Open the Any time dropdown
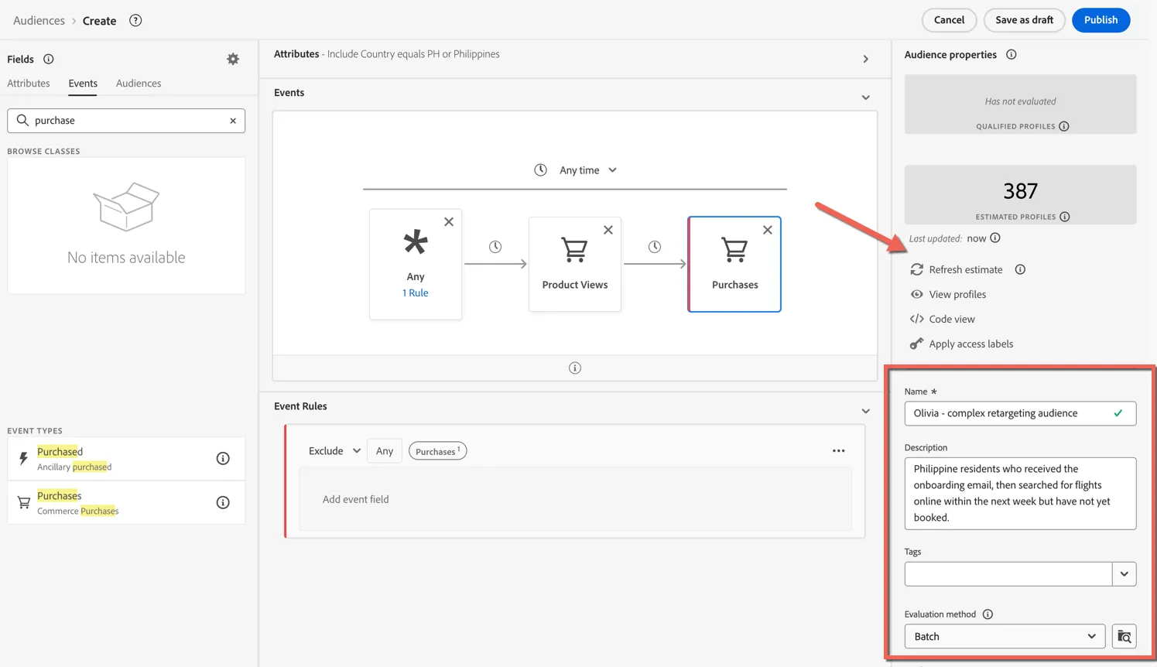This screenshot has height=667, width=1157. 587,170
